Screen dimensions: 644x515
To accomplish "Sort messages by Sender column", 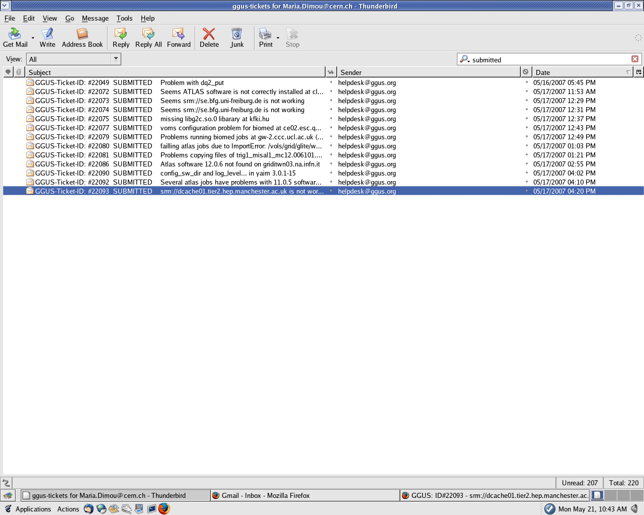I will (428, 72).
